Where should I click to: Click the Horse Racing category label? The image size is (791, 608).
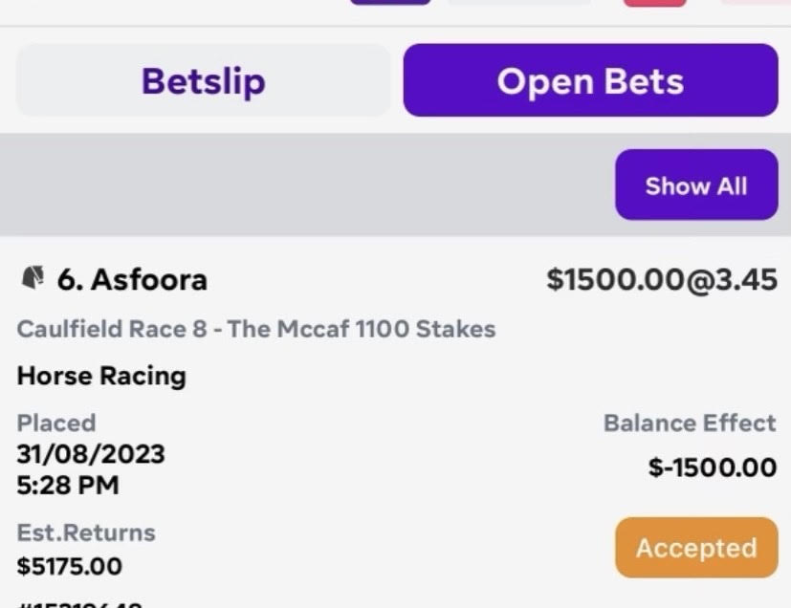101,376
